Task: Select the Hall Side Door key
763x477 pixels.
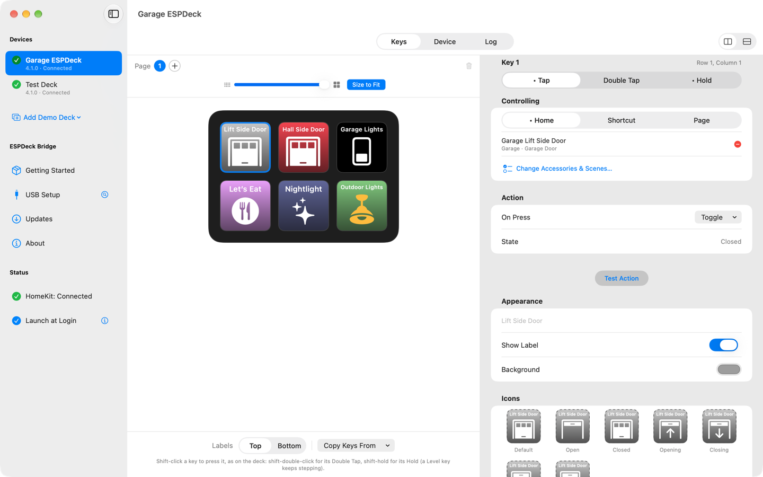Action: click(x=304, y=147)
